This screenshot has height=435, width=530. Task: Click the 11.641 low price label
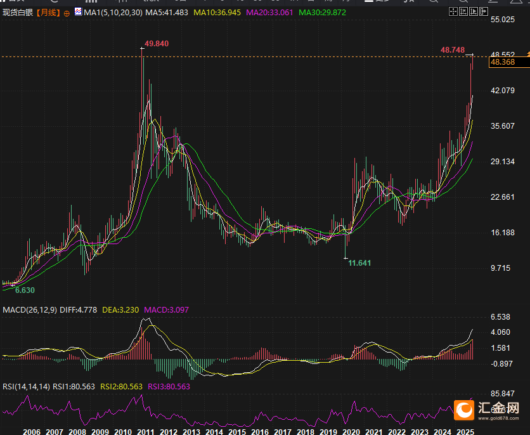click(359, 263)
